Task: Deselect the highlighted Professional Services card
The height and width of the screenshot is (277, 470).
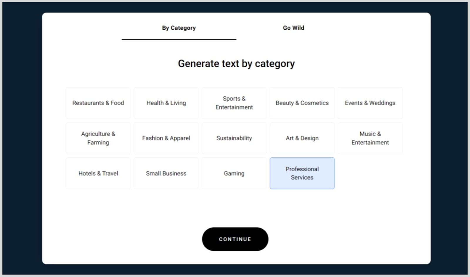Action: (x=302, y=173)
